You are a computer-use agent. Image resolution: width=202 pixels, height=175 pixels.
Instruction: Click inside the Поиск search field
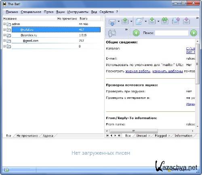pyautogui.click(x=172, y=33)
